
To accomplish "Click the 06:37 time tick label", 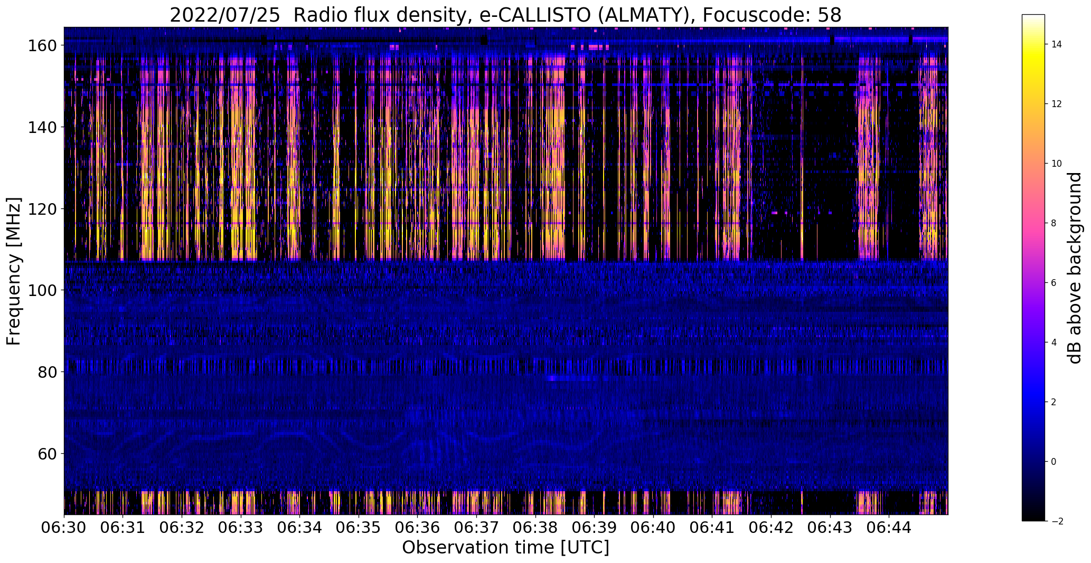I will [x=476, y=528].
